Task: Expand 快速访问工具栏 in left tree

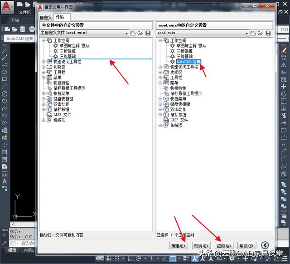Action: (x=43, y=62)
